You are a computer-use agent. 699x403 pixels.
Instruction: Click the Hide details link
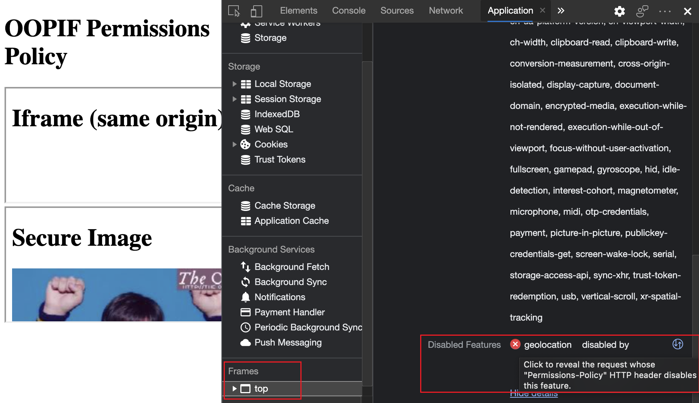tap(534, 393)
